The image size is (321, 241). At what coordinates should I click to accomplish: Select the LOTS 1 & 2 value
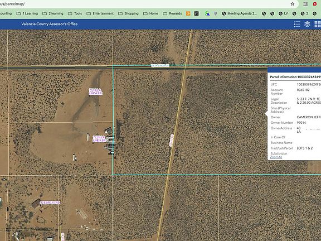coord(305,148)
